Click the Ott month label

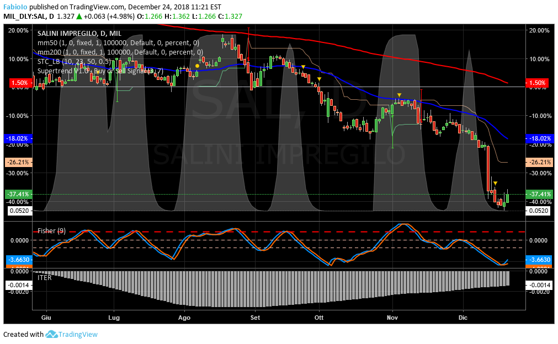click(x=319, y=318)
